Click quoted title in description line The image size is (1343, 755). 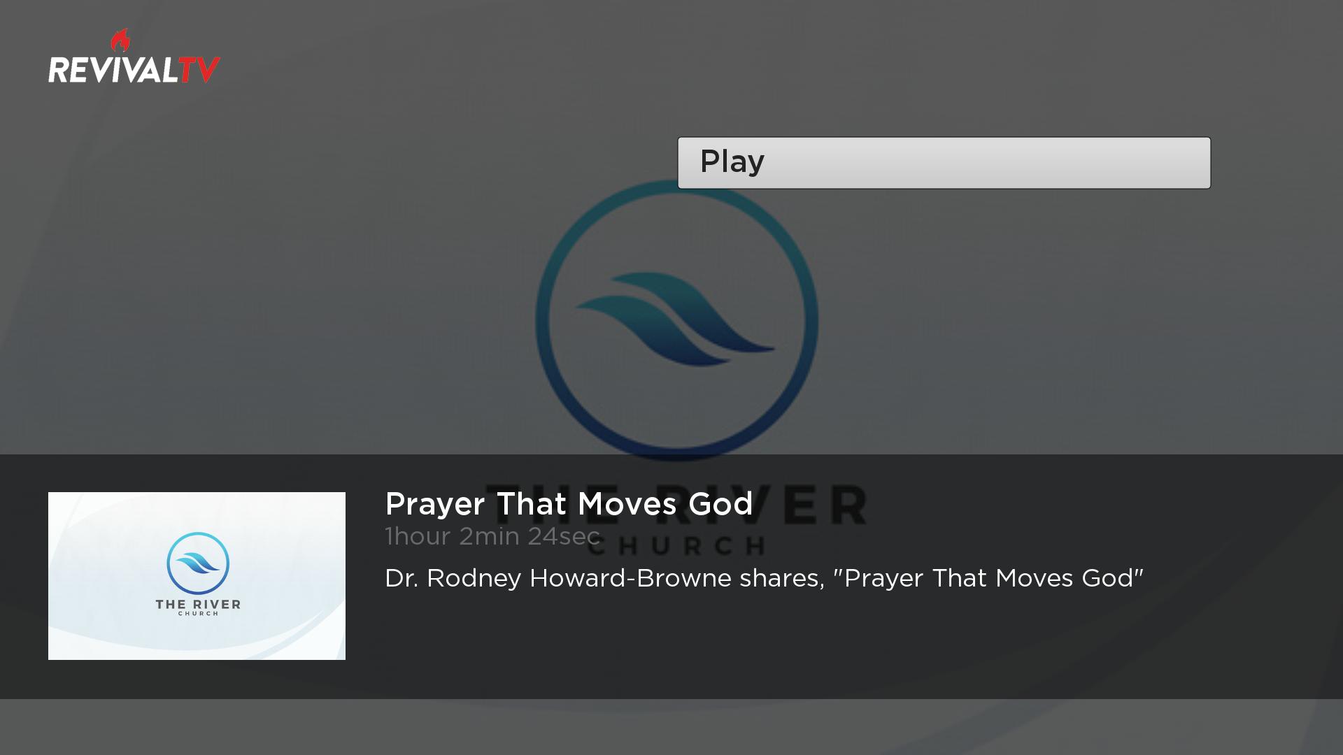(x=988, y=578)
